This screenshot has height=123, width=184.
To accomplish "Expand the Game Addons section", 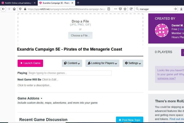I will pyautogui.click(x=30, y=98).
